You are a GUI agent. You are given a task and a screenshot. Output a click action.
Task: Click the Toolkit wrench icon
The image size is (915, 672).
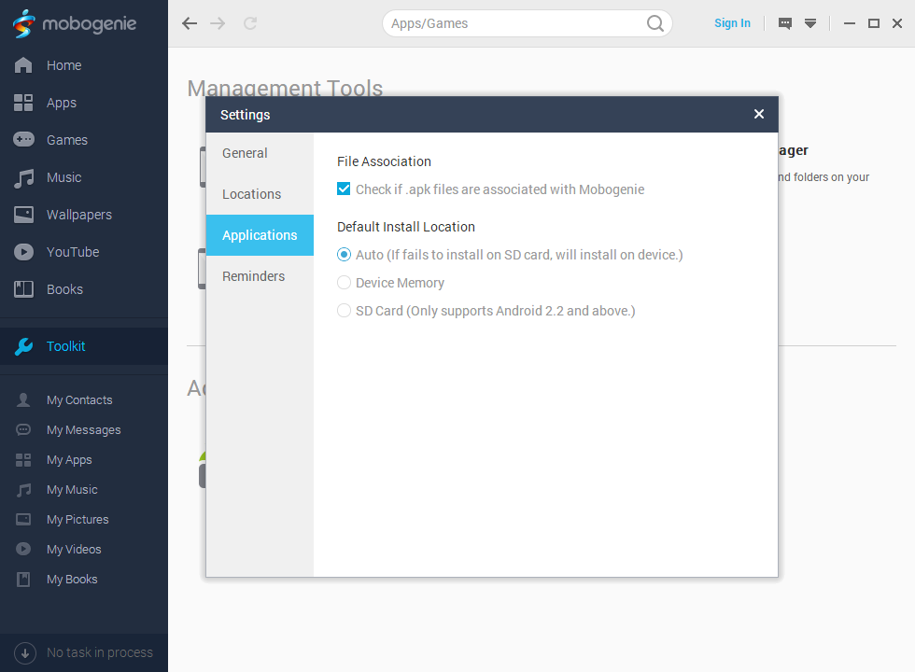coord(23,346)
